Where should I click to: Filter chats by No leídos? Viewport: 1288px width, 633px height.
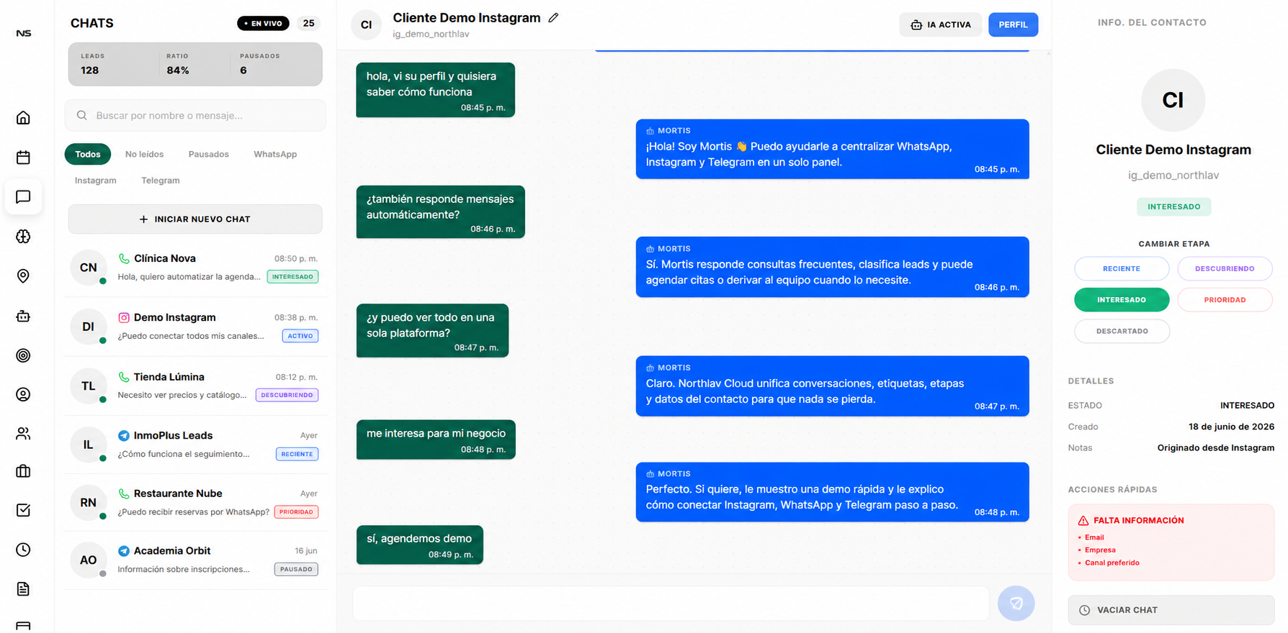click(144, 154)
